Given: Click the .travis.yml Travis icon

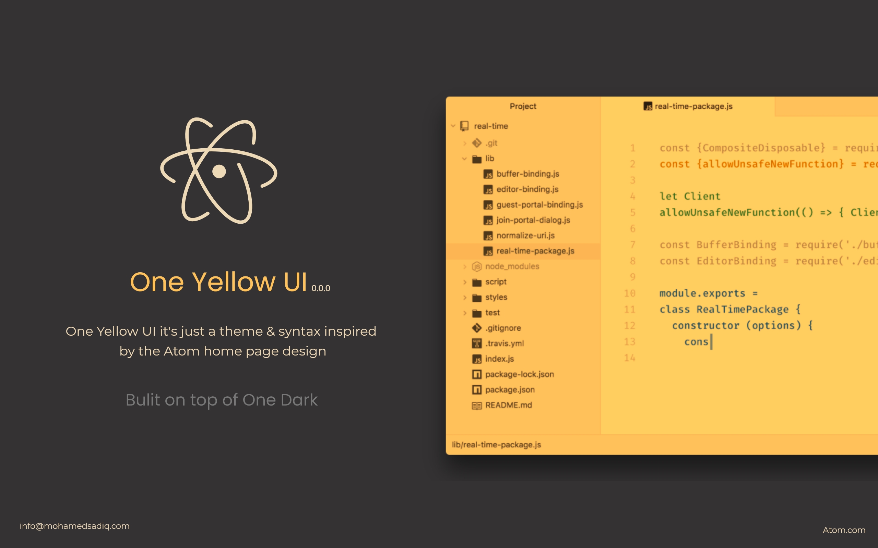Looking at the screenshot, I should click(x=477, y=344).
